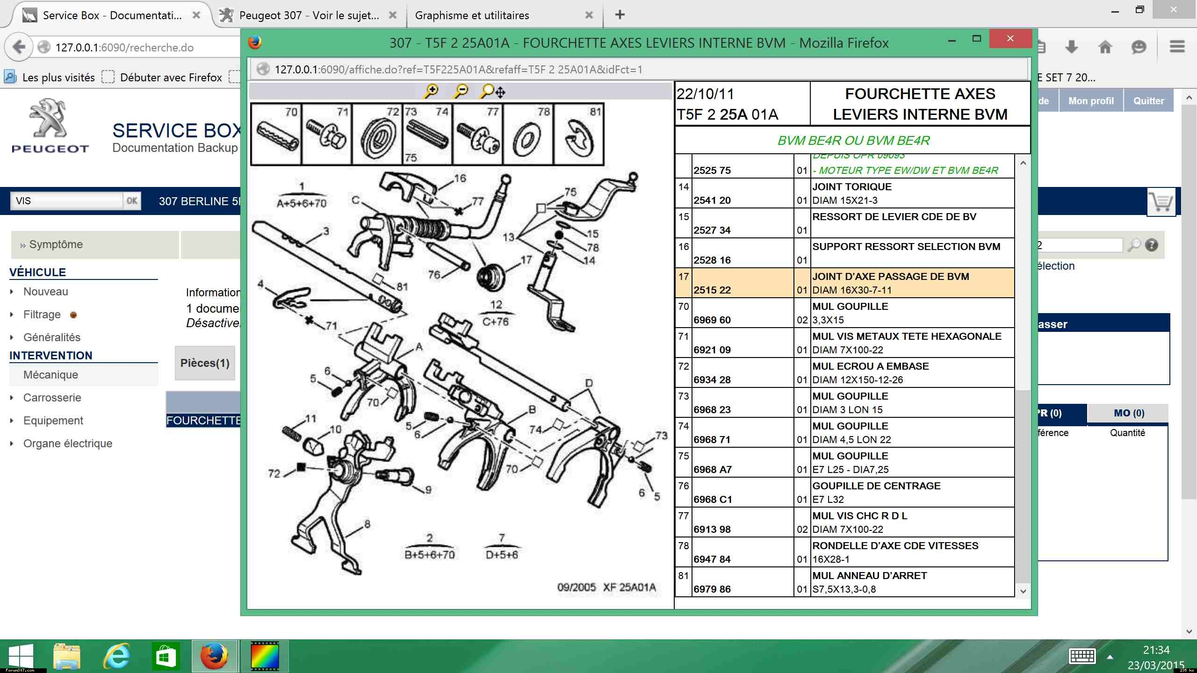Viewport: 1197px width, 673px height.
Task: Open the Firefox chat smiley icon
Action: (1139, 47)
